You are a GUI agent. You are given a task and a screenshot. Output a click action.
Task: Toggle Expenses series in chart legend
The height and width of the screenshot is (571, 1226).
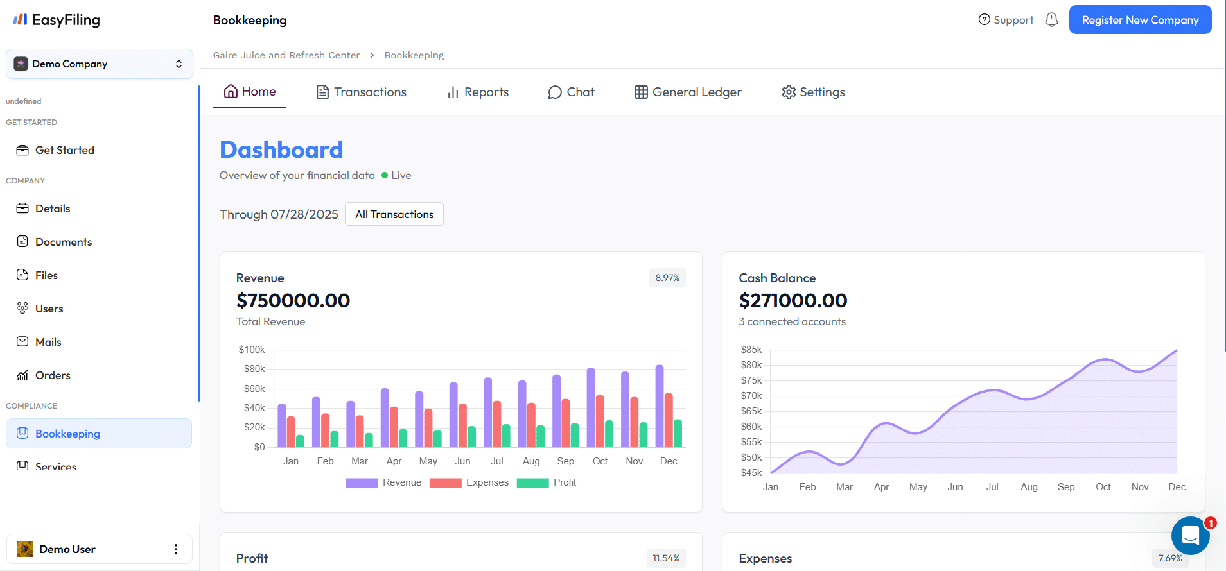[469, 482]
